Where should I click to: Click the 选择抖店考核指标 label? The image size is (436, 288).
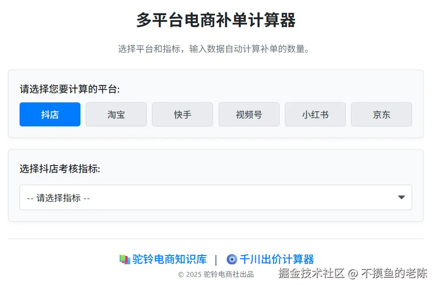(60, 169)
